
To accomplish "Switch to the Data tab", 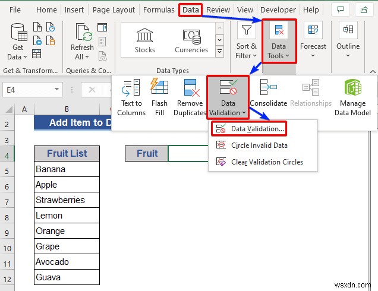I will 190,10.
